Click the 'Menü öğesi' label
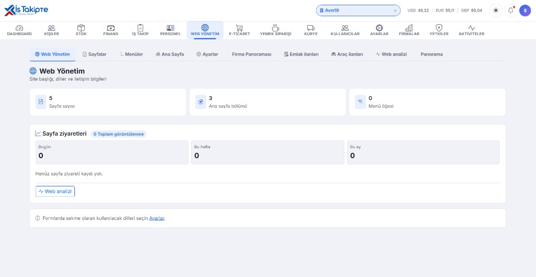Screen dimensions: 536x277 click(x=381, y=106)
